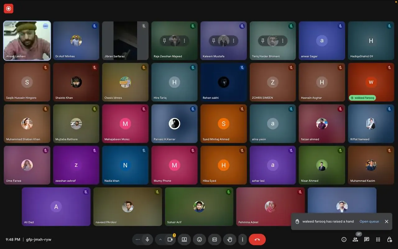Open more options on Raja Zeeshan Majeed's tile
The image size is (398, 249).
click(184, 41)
